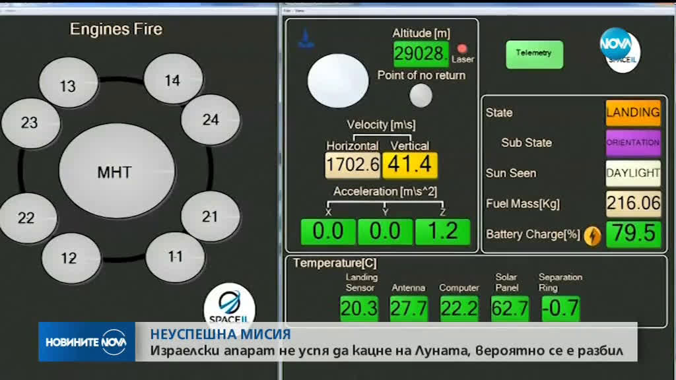
Task: Click engine 14 indicator circle
Action: coord(174,79)
